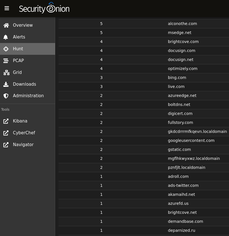Viewport: 229px width, 236px height.
Task: Click the googleusercontent.com domain
Action: [191, 140]
